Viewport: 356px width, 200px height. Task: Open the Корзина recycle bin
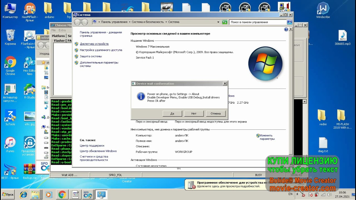click(x=10, y=37)
